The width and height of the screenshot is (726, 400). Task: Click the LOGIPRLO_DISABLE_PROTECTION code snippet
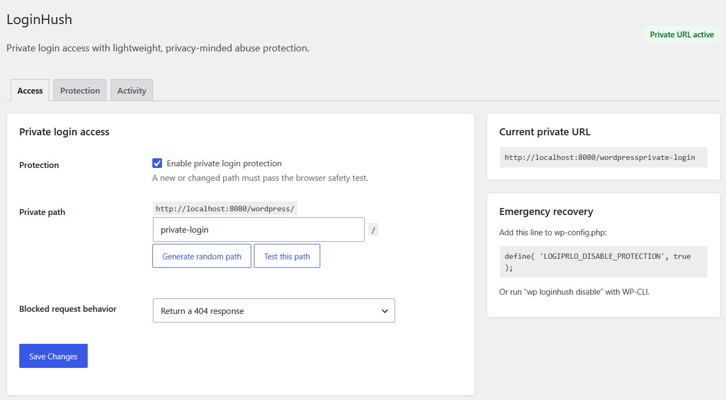pos(603,261)
